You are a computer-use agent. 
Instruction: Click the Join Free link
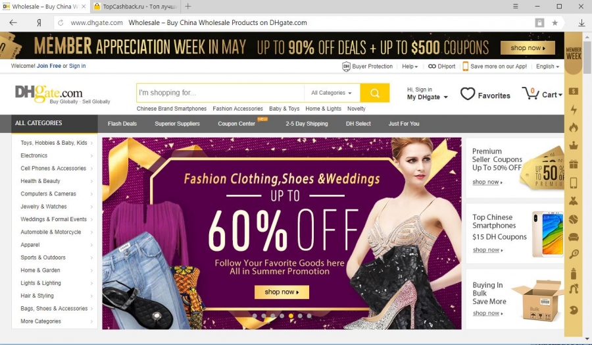tap(49, 66)
